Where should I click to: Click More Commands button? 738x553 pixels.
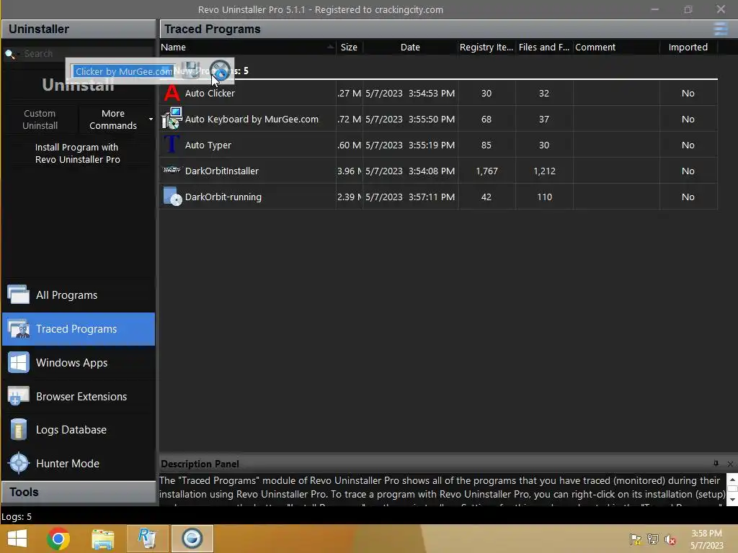click(x=113, y=120)
